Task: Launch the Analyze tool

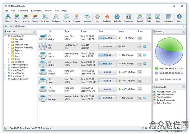Action: click(26, 18)
